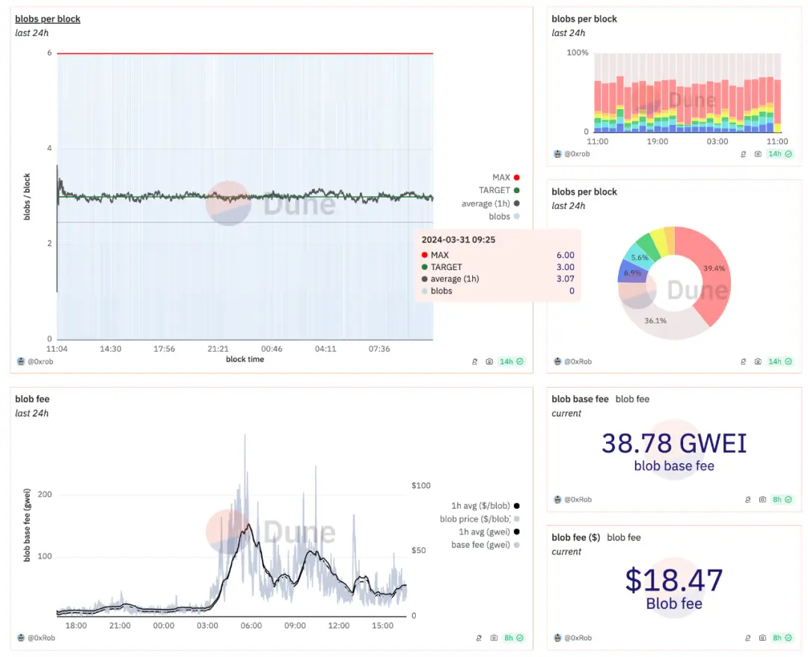808x657 pixels.
Task: Open the query link icon under the blob fee line chart
Action: pyautogui.click(x=479, y=638)
